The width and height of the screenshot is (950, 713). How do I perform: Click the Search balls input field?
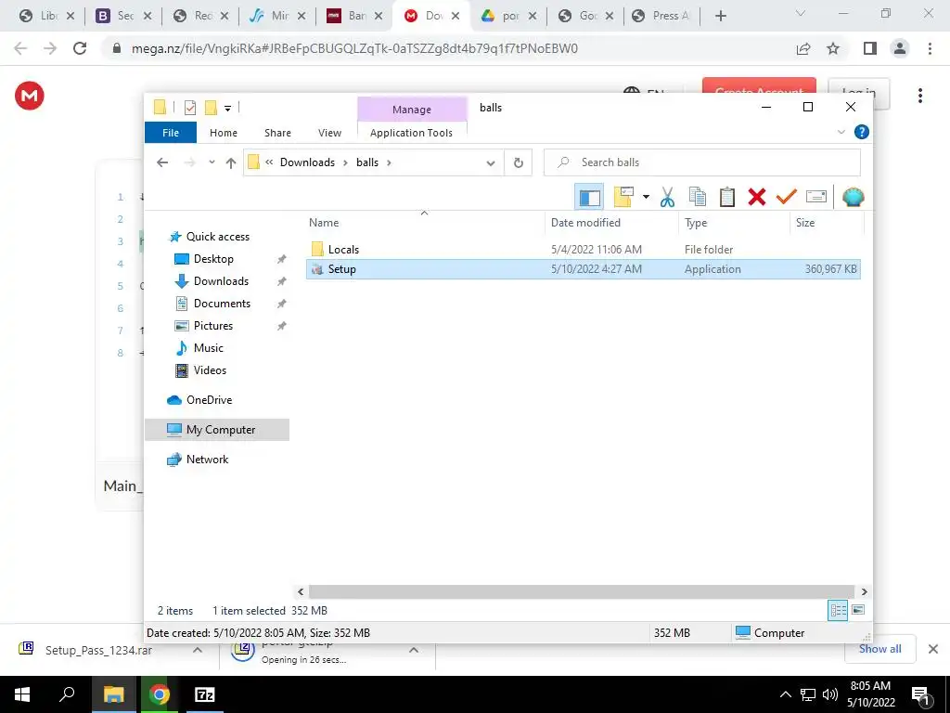[701, 162]
